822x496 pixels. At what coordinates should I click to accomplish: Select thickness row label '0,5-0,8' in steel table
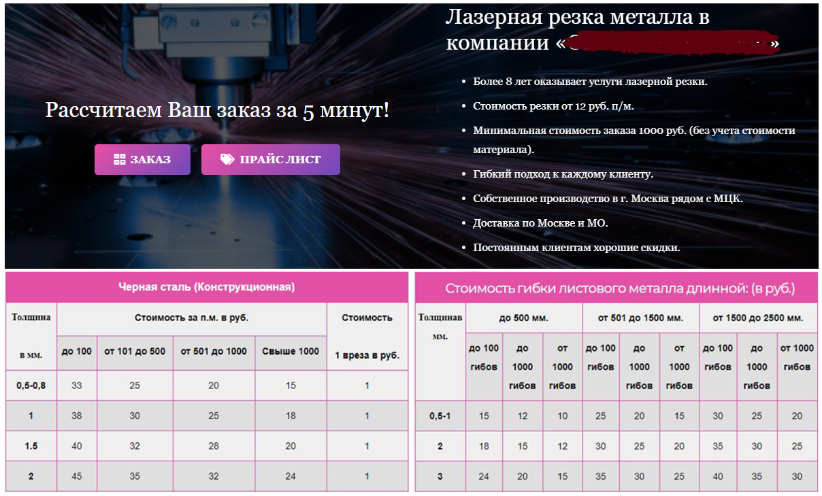click(31, 386)
